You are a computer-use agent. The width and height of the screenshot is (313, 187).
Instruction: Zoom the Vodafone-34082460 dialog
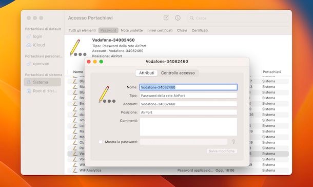pos(101,62)
